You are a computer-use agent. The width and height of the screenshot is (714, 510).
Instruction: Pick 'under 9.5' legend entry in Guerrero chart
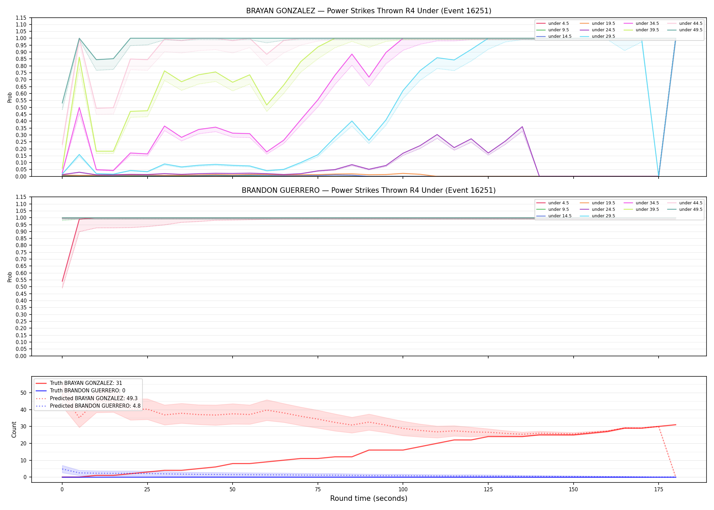click(x=552, y=209)
